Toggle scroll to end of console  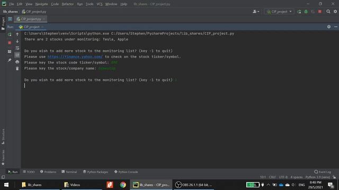(17, 55)
